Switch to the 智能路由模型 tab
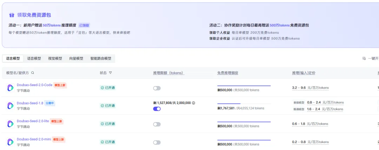The width and height of the screenshot is (379, 150). [x=101, y=59]
